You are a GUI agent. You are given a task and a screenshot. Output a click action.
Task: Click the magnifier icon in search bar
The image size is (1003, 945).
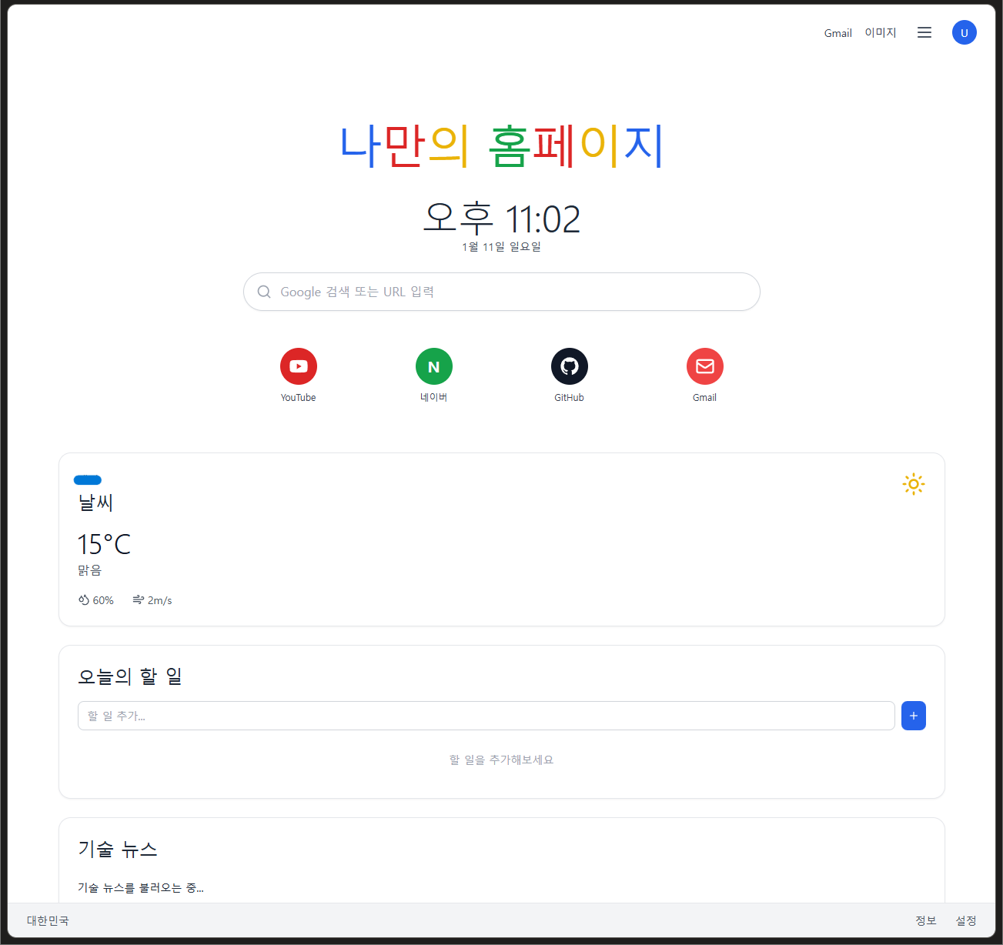[x=264, y=292]
